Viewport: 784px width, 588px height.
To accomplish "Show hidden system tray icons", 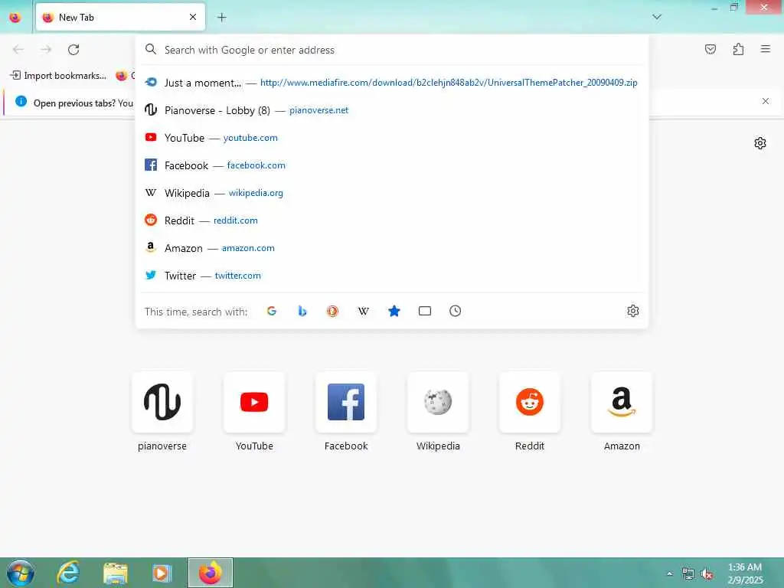I will 669,573.
